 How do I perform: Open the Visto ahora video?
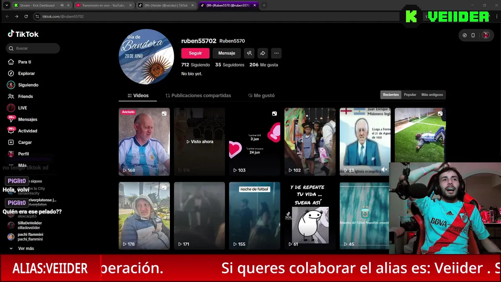(200, 141)
